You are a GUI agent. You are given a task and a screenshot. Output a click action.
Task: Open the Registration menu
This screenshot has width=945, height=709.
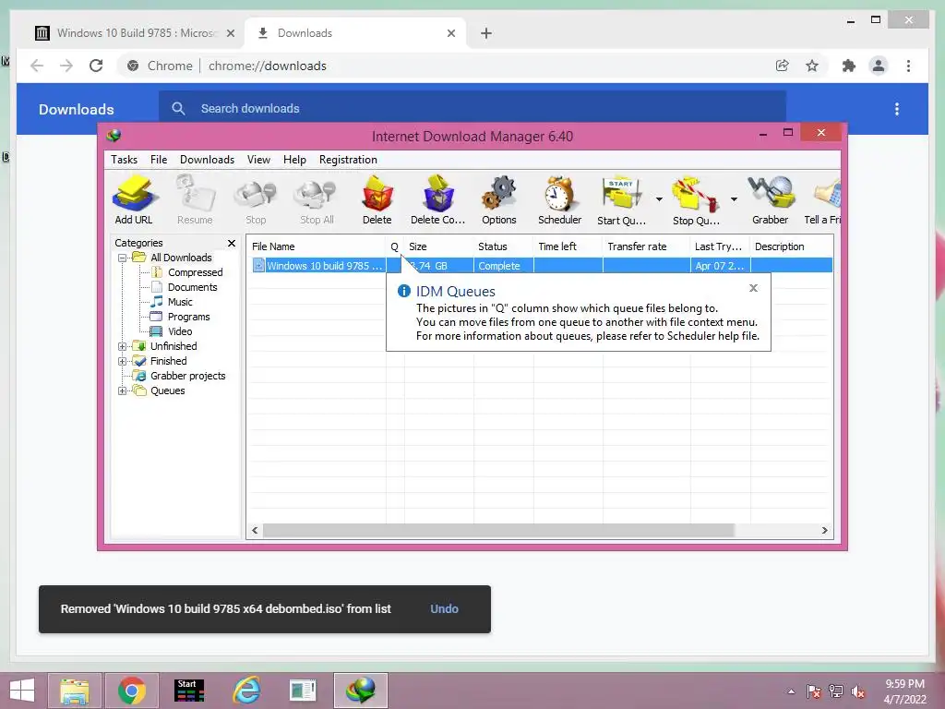(348, 160)
